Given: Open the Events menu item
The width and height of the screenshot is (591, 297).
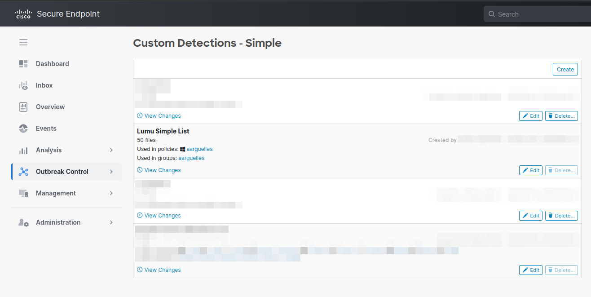Looking at the screenshot, I should 46,129.
